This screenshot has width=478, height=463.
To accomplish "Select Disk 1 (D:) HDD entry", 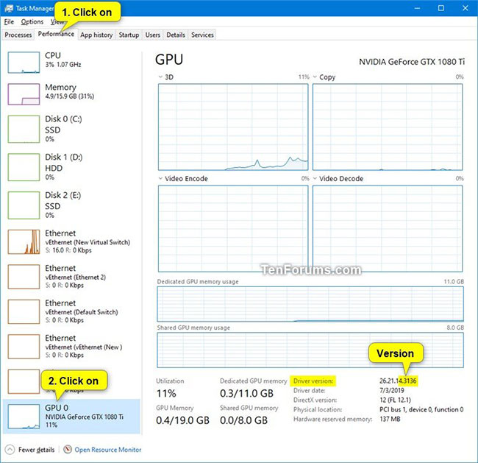I will point(71,167).
